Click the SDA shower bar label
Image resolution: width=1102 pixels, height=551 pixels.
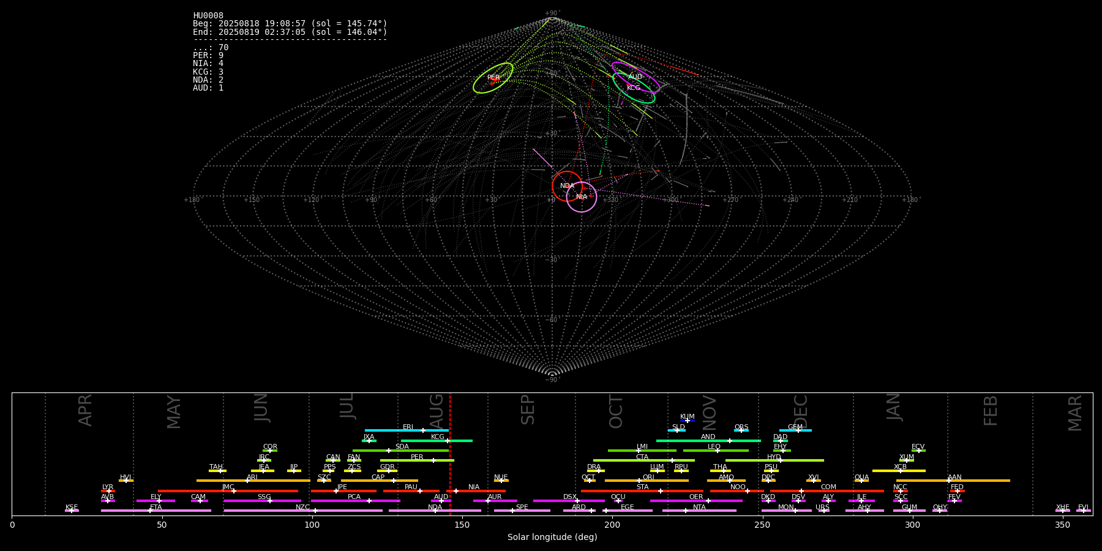coord(402,447)
